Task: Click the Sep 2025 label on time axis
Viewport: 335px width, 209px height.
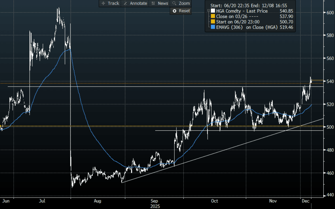Action: 154,204
